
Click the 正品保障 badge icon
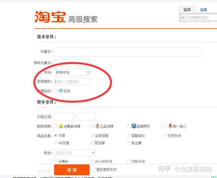pos(97,126)
